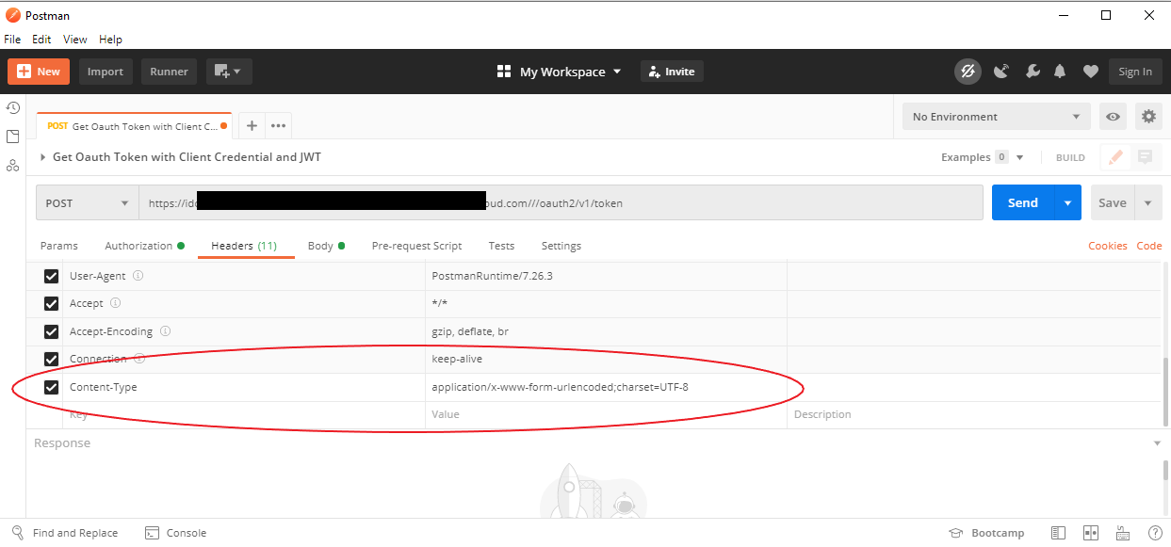Open the APIs sidebar icon
Viewport: 1171px width, 547px height.
click(13, 166)
